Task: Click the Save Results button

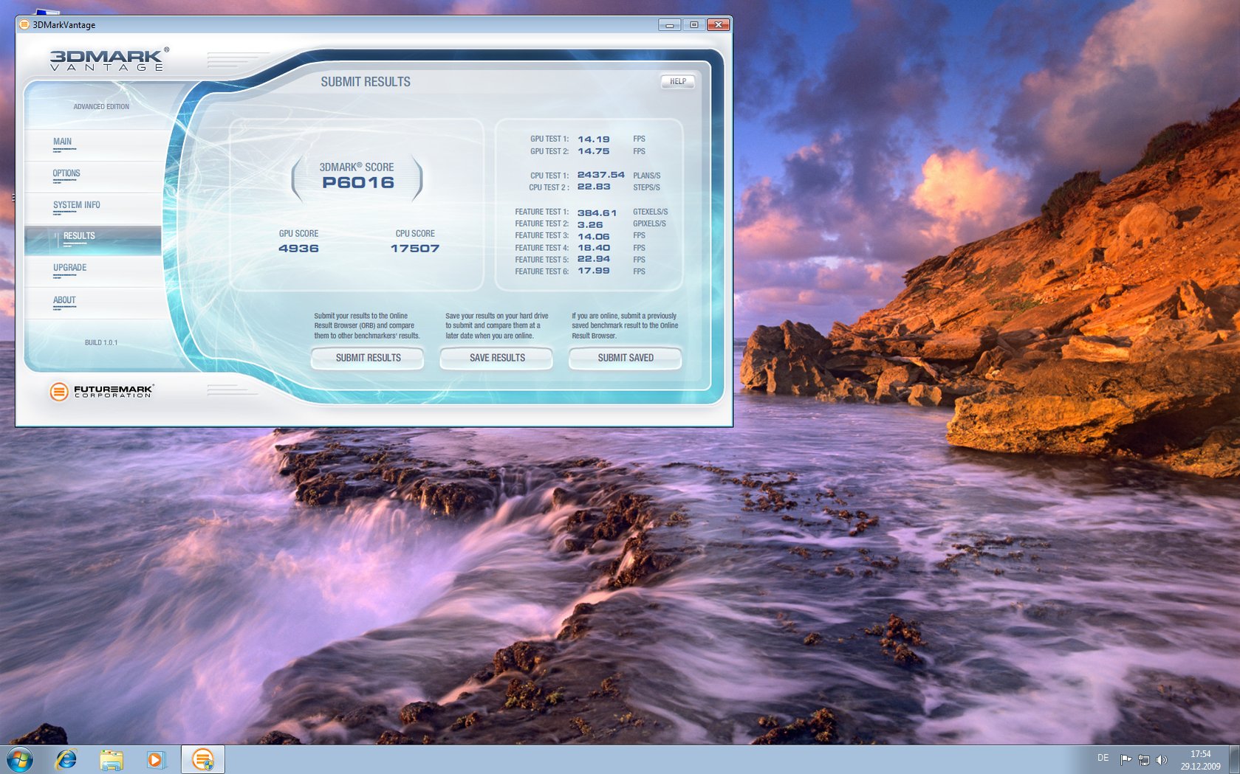Action: [x=497, y=358]
